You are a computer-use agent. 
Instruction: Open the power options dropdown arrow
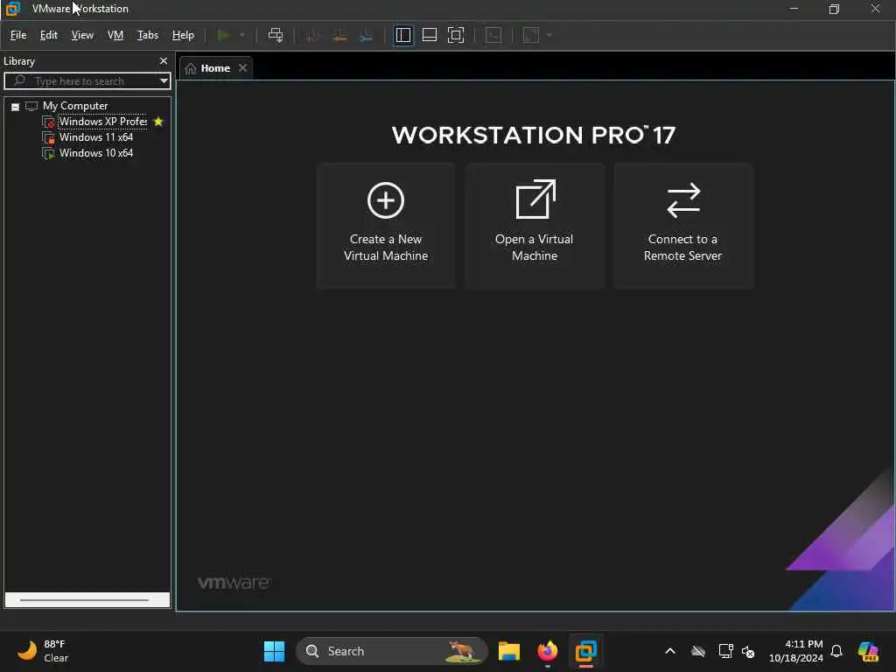(x=242, y=35)
